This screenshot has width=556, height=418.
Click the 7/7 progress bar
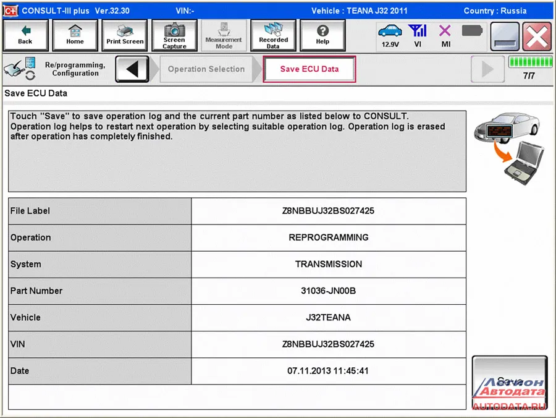(529, 62)
